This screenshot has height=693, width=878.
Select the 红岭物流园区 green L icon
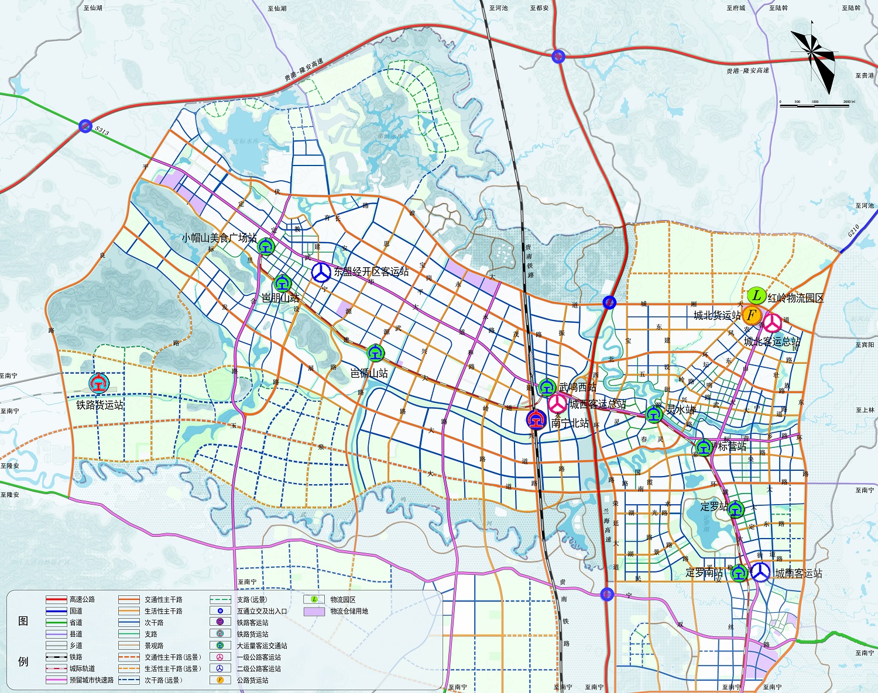756,296
